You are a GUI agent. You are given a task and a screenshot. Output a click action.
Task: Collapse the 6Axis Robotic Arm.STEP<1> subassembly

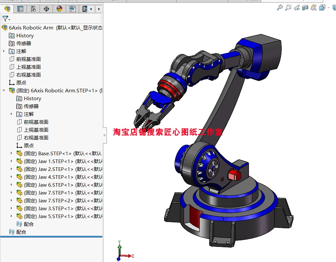pos(4,90)
